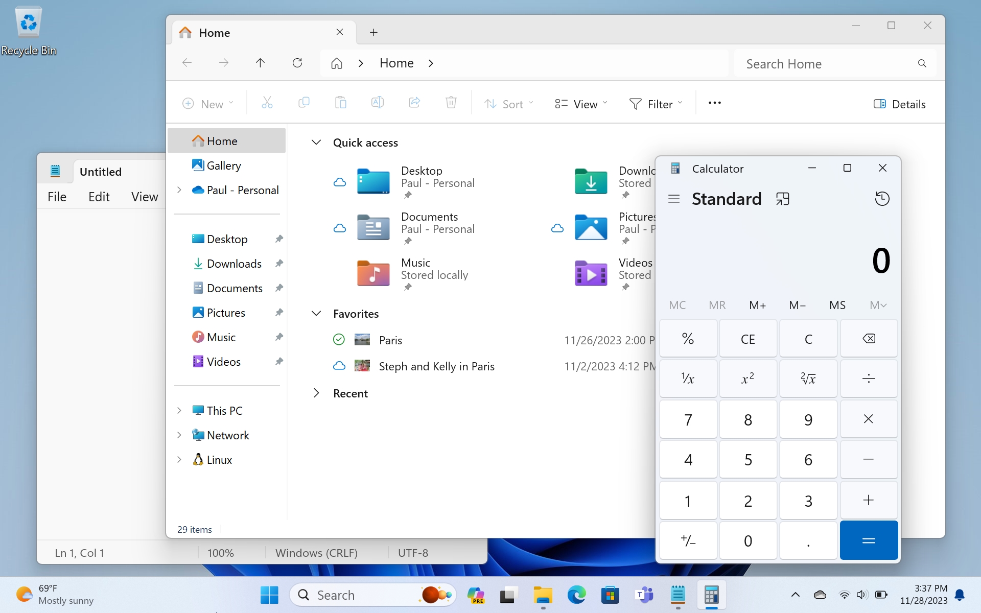The height and width of the screenshot is (613, 981).
Task: Open Microsoft Store from the taskbar
Action: click(610, 595)
